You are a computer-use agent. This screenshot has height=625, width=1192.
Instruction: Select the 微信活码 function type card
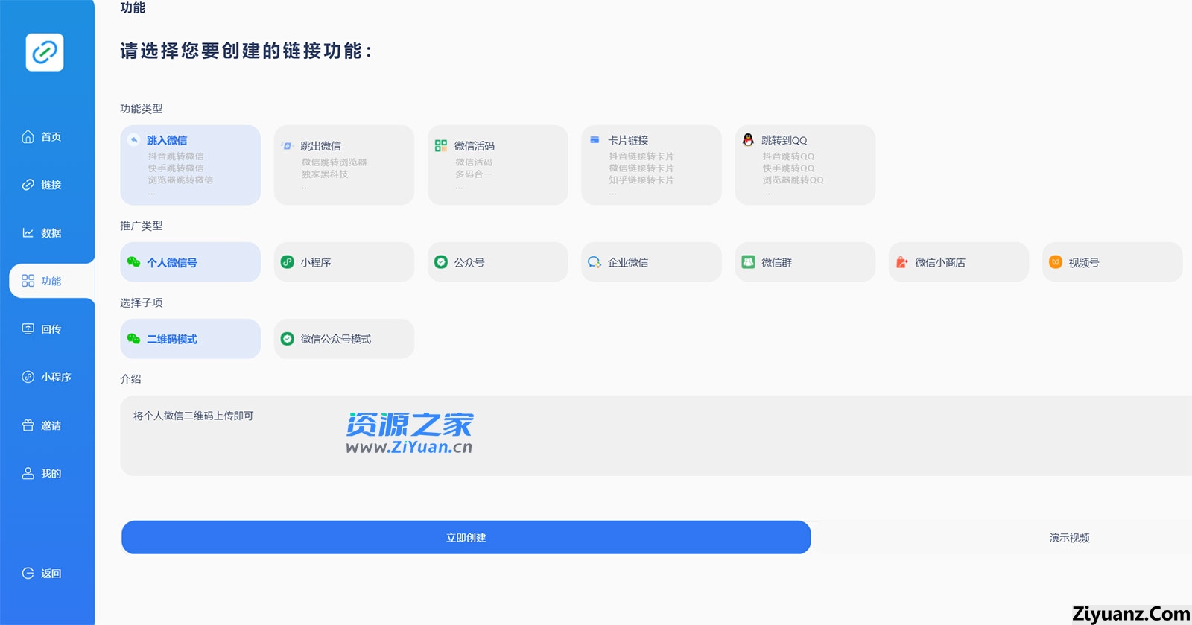(498, 165)
